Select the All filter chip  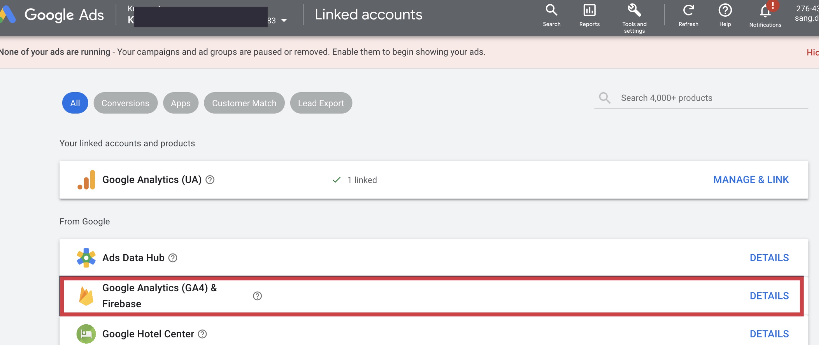75,103
